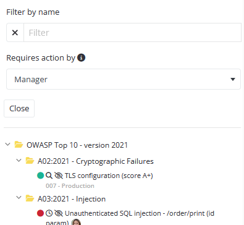
Task: Click the user avatar on SQL injection finding
Action: pos(76,222)
